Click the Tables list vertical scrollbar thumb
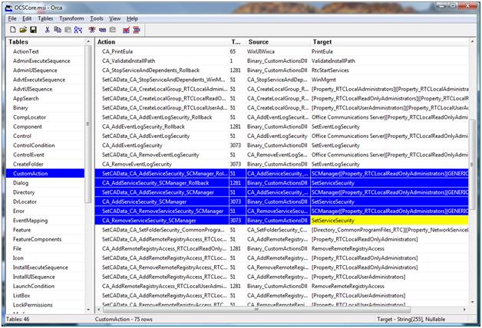482x328 pixels. (x=88, y=124)
